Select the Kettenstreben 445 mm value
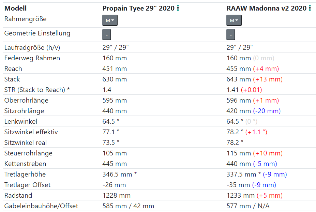This screenshot has height=212, width=316. 115,164
